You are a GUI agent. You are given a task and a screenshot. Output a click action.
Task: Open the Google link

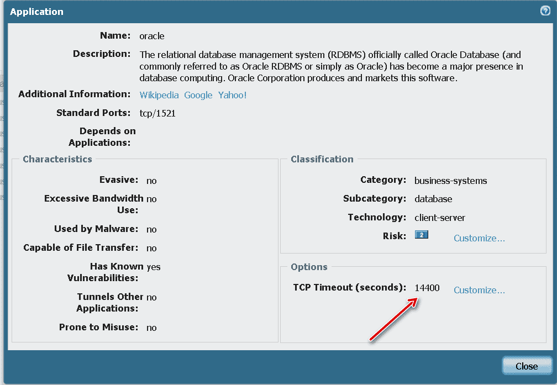tap(198, 95)
